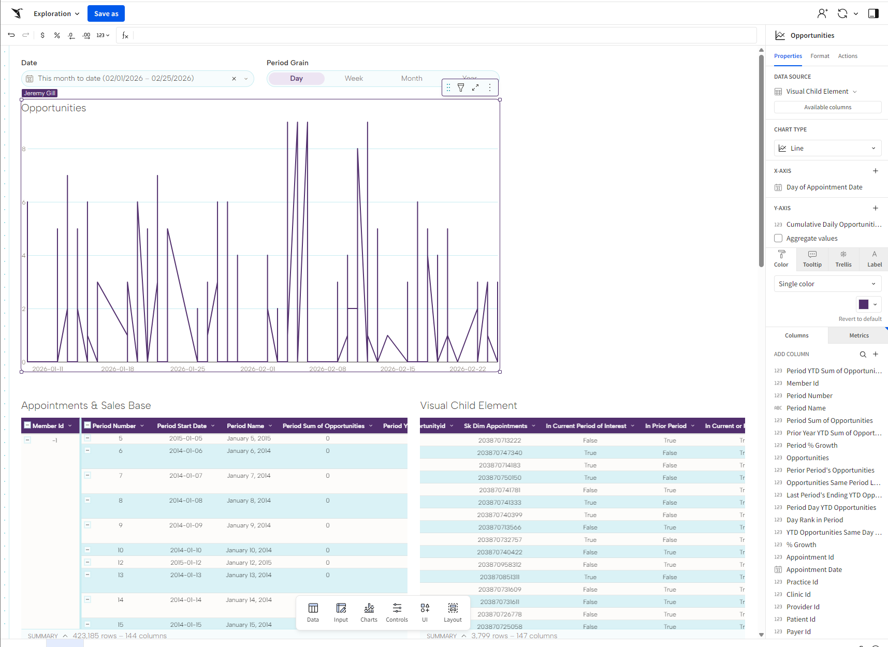The height and width of the screenshot is (647, 888).
Task: Expand chart to fullscreen icon
Action: [475, 87]
